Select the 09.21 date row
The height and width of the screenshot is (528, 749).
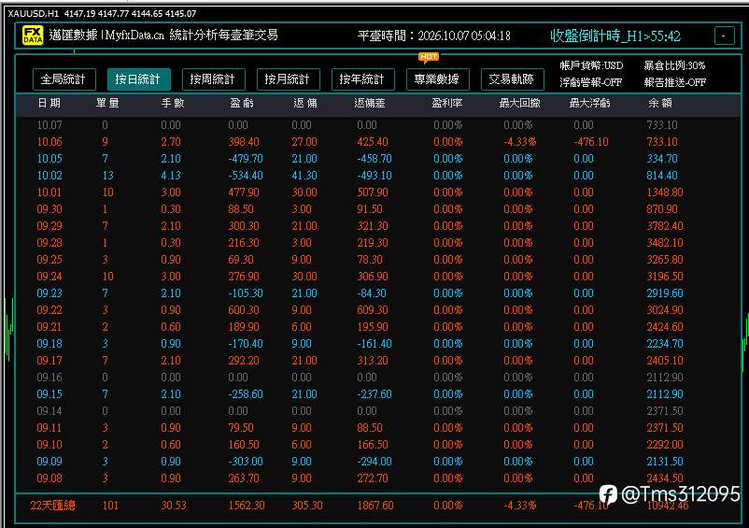(377, 327)
